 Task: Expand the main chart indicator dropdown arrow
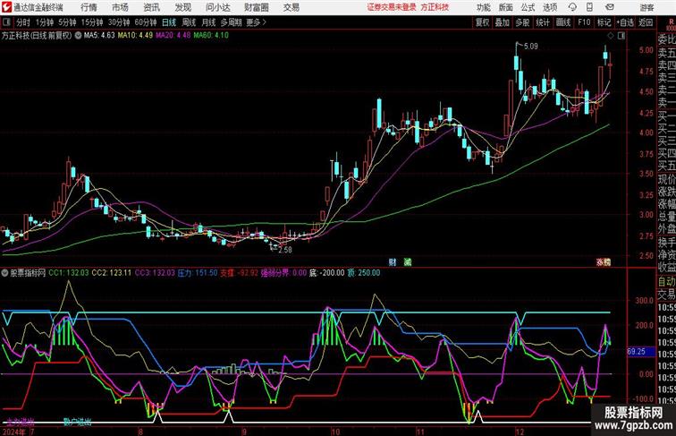[x=78, y=36]
